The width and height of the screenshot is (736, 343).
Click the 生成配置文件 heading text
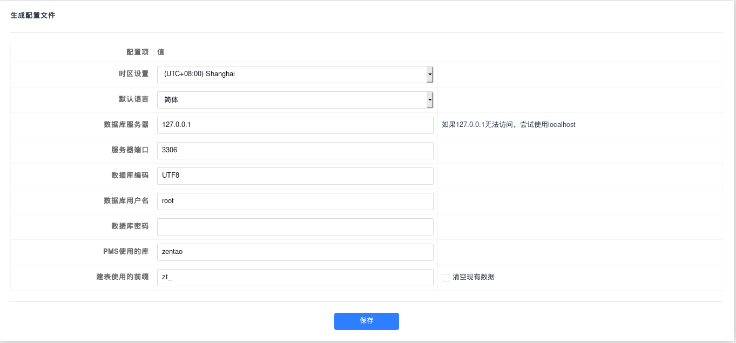pos(33,16)
